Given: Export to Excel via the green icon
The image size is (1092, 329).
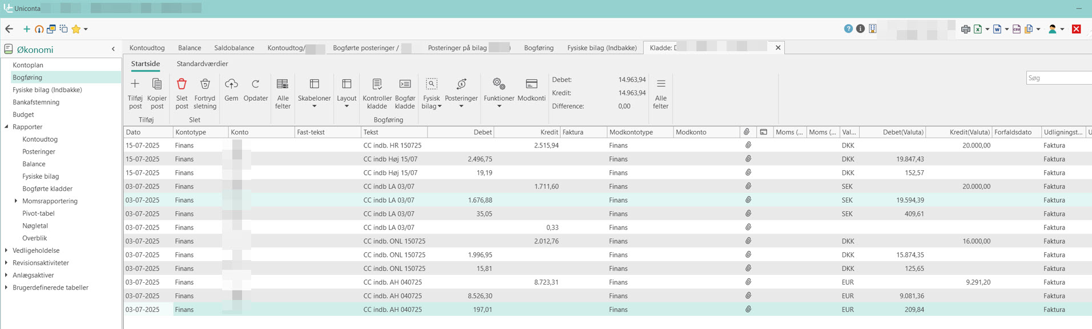Looking at the screenshot, I should click(978, 29).
